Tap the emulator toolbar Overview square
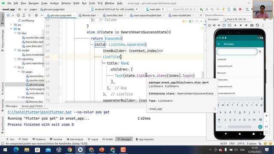274x154 pixels. [246, 25]
